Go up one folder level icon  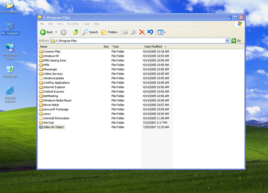pyautogui.click(x=76, y=32)
